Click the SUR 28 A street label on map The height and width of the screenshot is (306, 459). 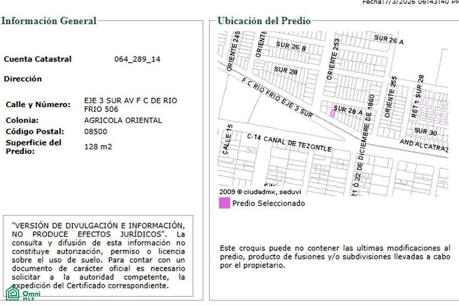[x=348, y=110]
